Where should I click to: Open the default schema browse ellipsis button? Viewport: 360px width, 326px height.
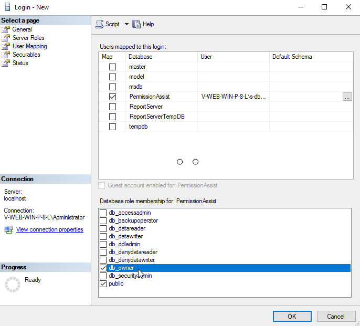[347, 97]
